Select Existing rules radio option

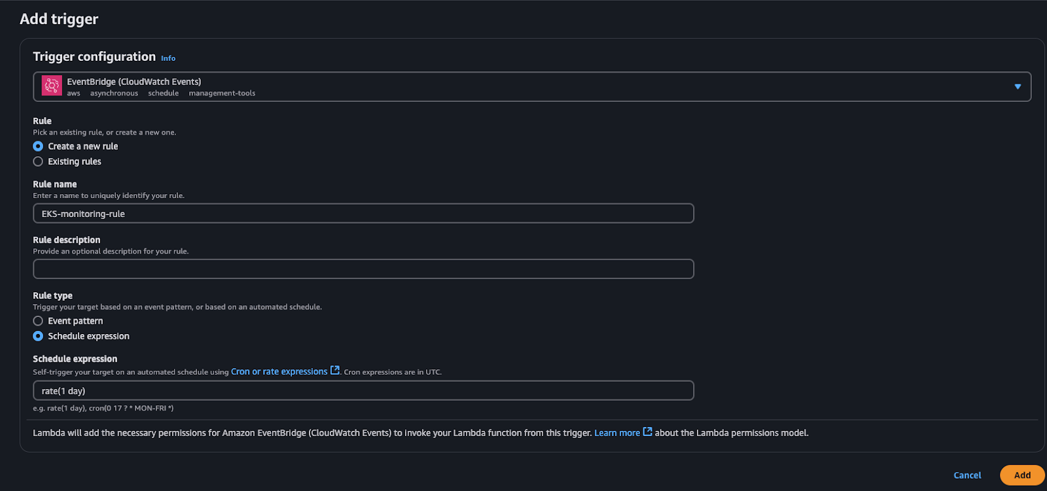coord(38,161)
